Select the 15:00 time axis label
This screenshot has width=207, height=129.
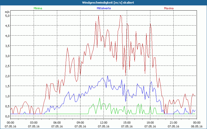(x=127, y=123)
